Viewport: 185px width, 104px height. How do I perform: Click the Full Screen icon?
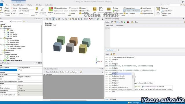tap(158, 9)
